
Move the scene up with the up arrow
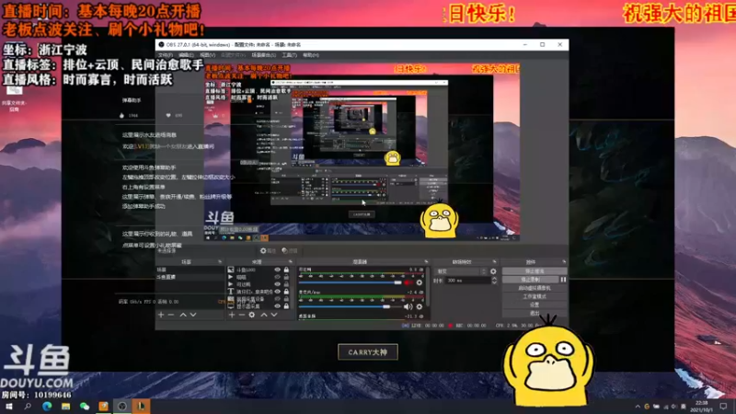point(183,315)
